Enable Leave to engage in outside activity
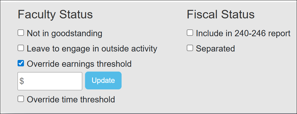This screenshot has height=114, width=297. [x=21, y=48]
